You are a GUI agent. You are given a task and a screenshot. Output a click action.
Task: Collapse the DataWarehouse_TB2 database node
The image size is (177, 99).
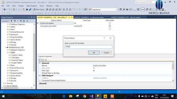(x=6, y=47)
